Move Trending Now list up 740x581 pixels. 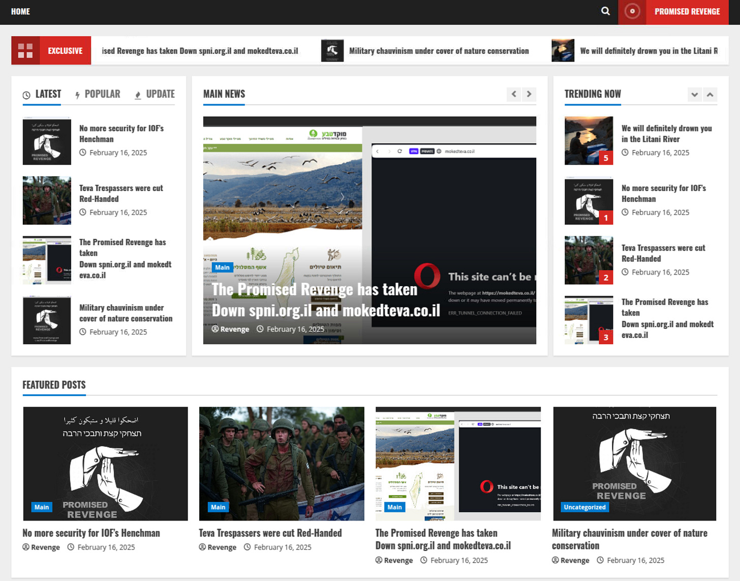click(710, 95)
